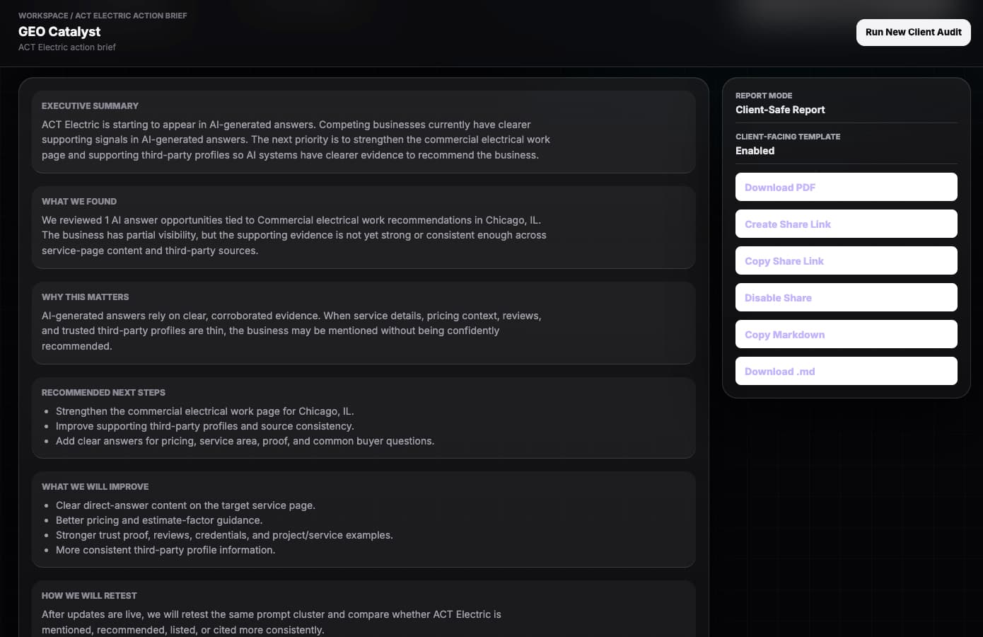Viewport: 983px width, 637px height.
Task: Select the What We Found heading
Action: [x=79, y=202]
